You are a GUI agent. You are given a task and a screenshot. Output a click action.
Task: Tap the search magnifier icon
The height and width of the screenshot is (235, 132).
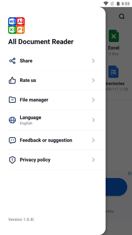[122, 16]
